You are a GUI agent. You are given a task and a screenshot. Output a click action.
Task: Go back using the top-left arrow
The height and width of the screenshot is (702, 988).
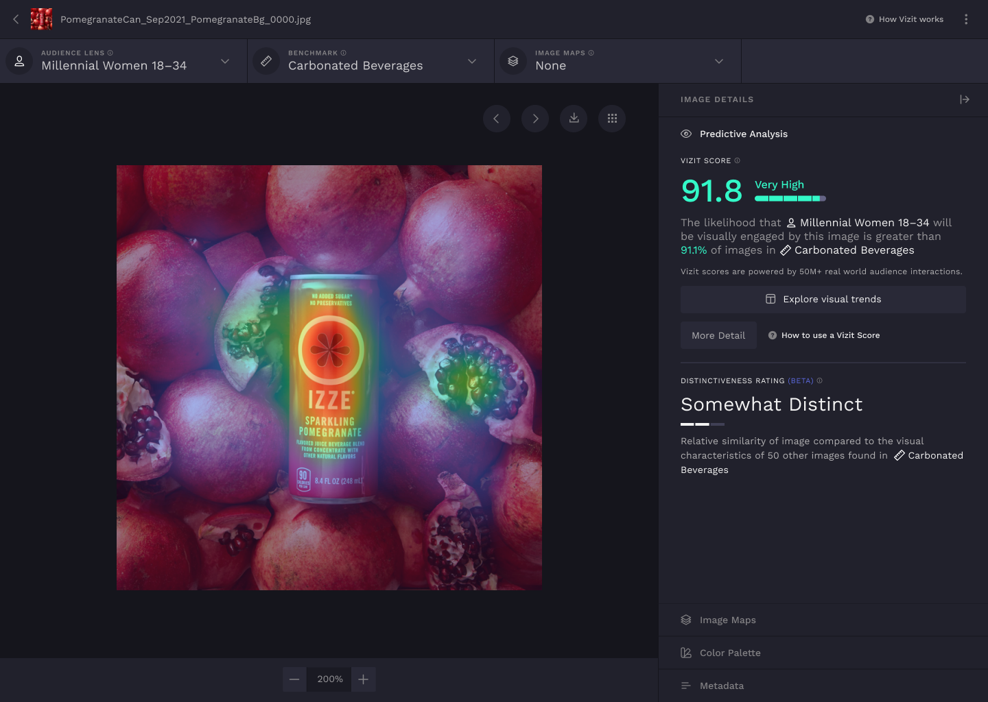coord(16,19)
